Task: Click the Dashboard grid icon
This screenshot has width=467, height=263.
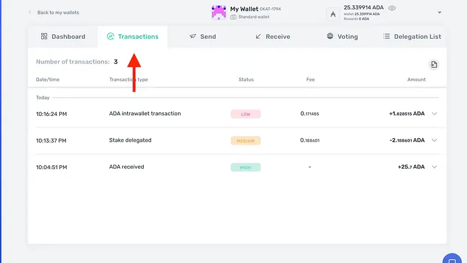Action: pyautogui.click(x=44, y=37)
